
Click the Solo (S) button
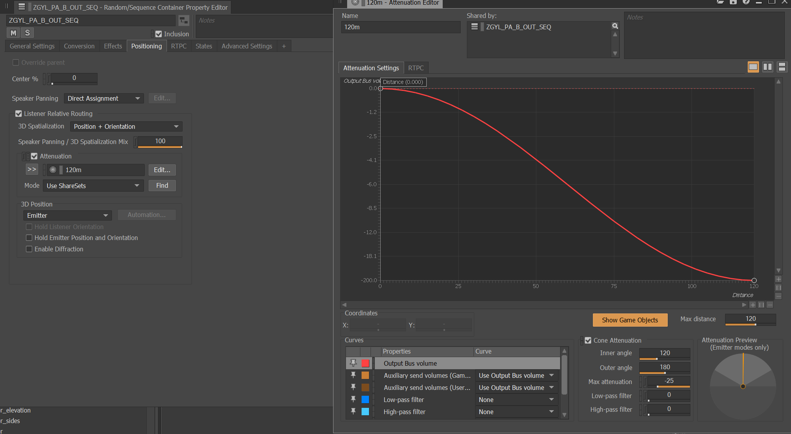pyautogui.click(x=27, y=33)
